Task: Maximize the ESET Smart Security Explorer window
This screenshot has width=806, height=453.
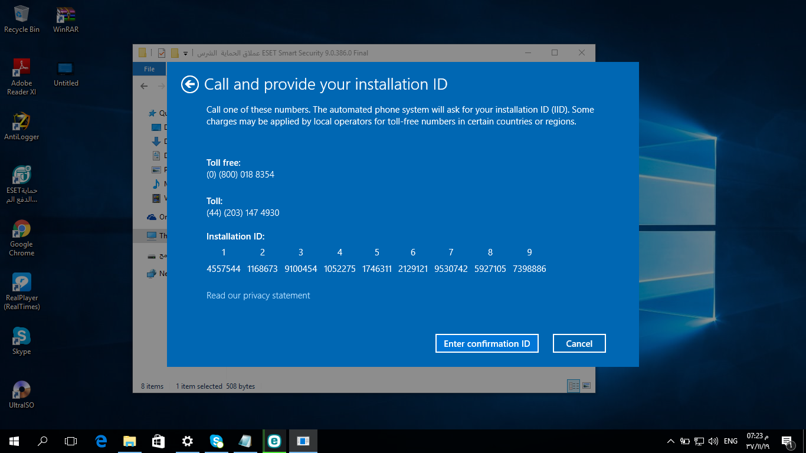Action: pos(555,53)
